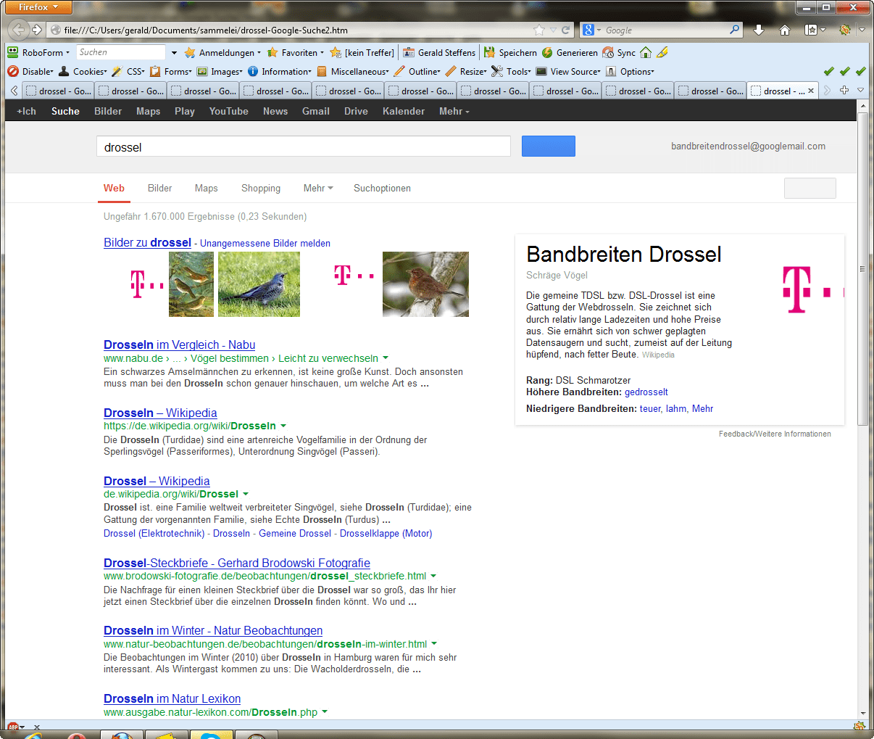Expand the RoboForm Suchen field dropdown arrow
This screenshot has height=739, width=874.
pyautogui.click(x=174, y=52)
